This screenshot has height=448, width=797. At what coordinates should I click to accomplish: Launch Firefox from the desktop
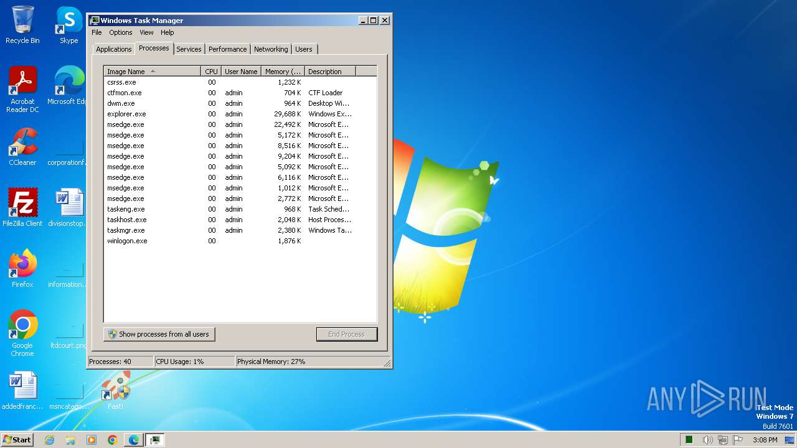coord(22,269)
